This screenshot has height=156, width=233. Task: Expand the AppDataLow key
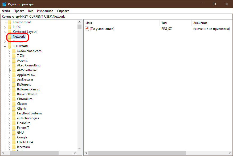click(x=9, y=75)
